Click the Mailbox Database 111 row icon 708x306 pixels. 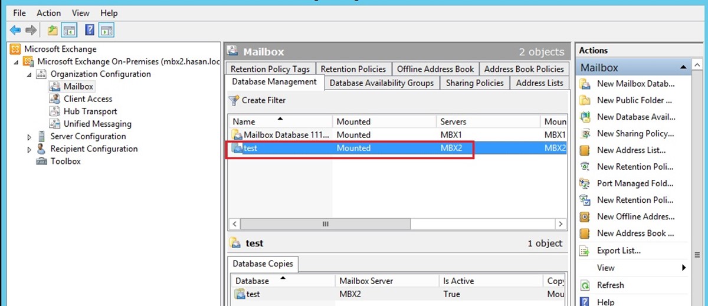(x=237, y=135)
